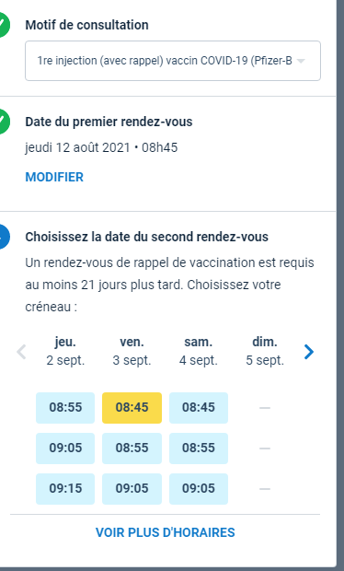Click blue step icon for second rendez-vous
344x571 pixels.
(x=4, y=237)
